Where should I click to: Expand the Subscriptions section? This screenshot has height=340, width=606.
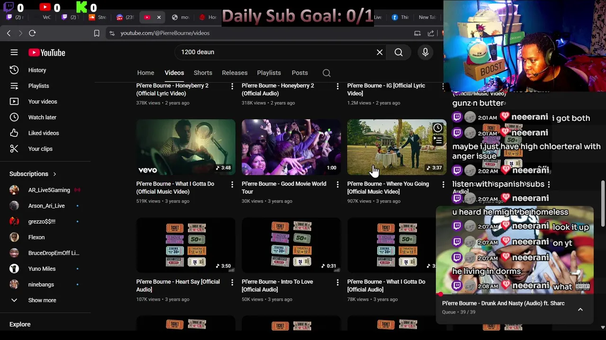33,174
